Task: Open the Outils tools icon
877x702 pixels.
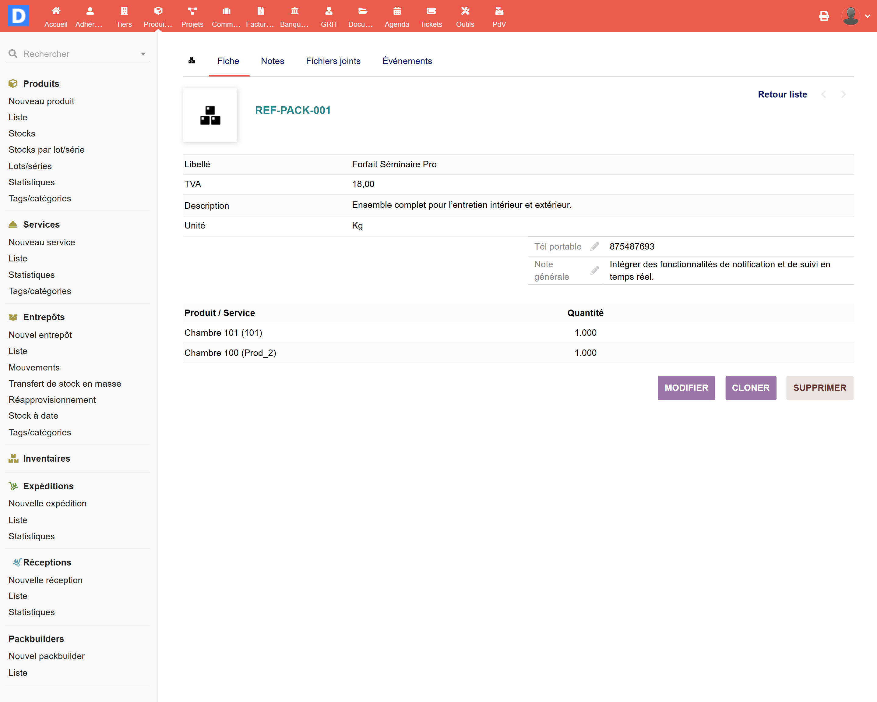Action: click(465, 11)
